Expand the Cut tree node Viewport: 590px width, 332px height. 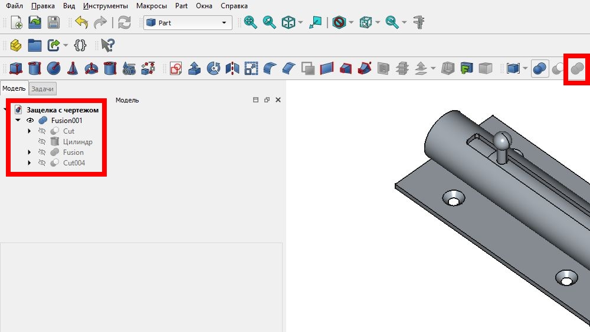[x=29, y=131]
